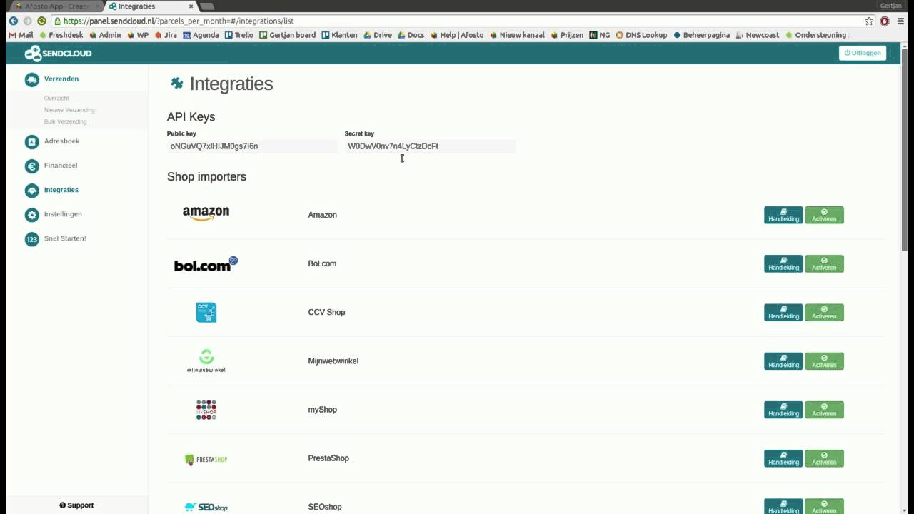
Task: Open Klanten bookmark
Action: pos(339,35)
